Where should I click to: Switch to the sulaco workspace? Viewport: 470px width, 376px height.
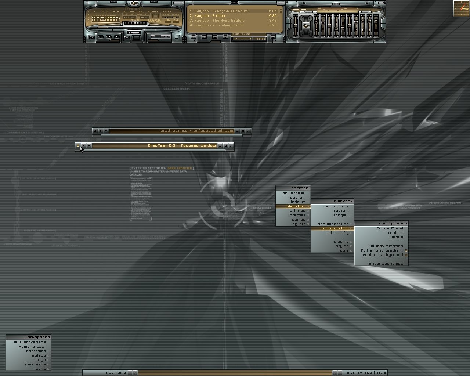tap(28, 355)
